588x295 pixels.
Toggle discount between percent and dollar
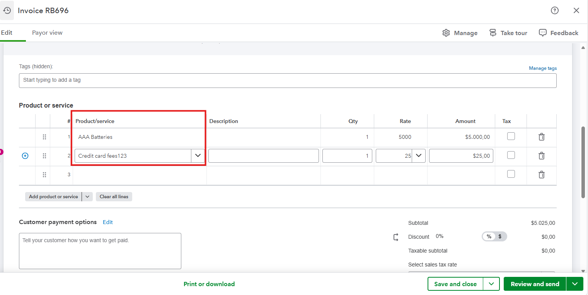494,236
